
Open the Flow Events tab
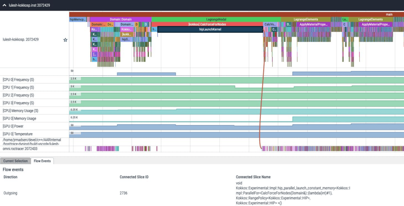pos(42,161)
